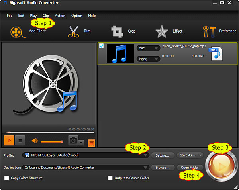Start conversion with big orange round button
The height and width of the screenshot is (190, 239).
(x=221, y=166)
